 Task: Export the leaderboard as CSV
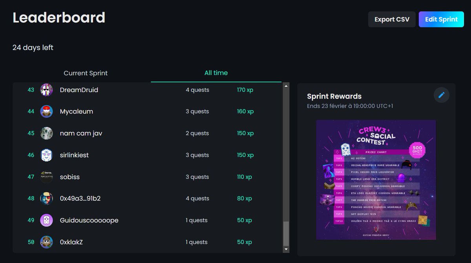pyautogui.click(x=392, y=19)
